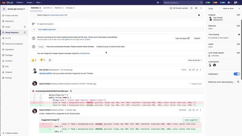Open CI / CD in the left sidebar
This screenshot has width=242, height=136.
[14, 38]
